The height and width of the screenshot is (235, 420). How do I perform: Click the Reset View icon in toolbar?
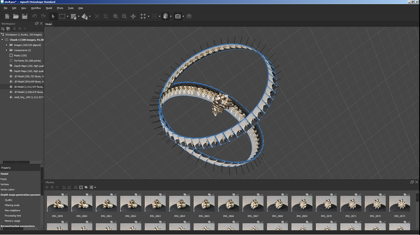[133, 16]
